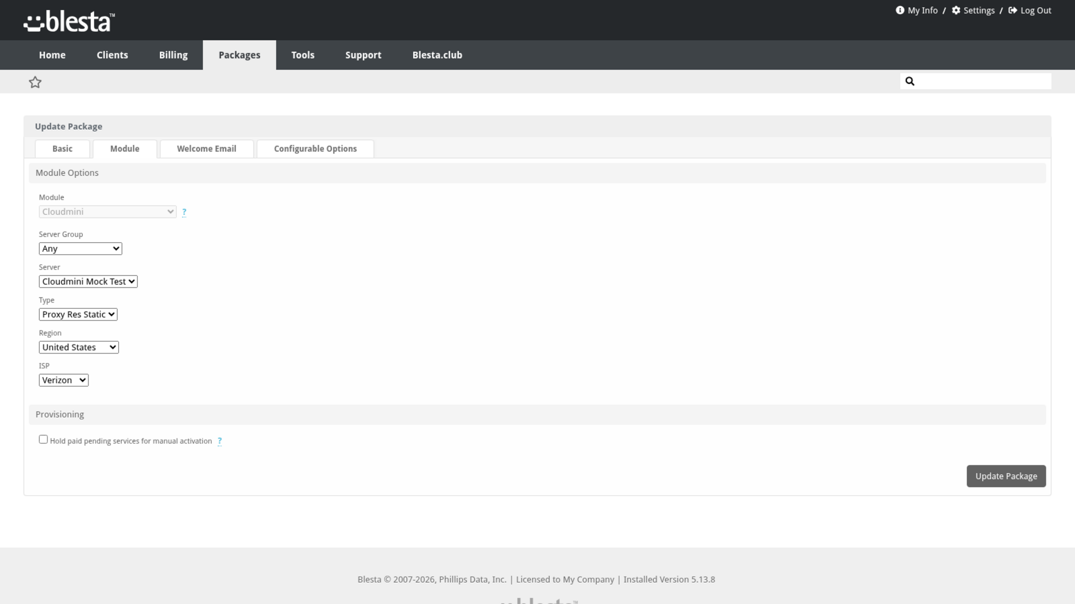Click the Blesta logo
Screen dimensions: 1075x604
tap(69, 21)
